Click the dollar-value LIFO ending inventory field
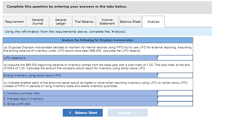 coord(175,76)
